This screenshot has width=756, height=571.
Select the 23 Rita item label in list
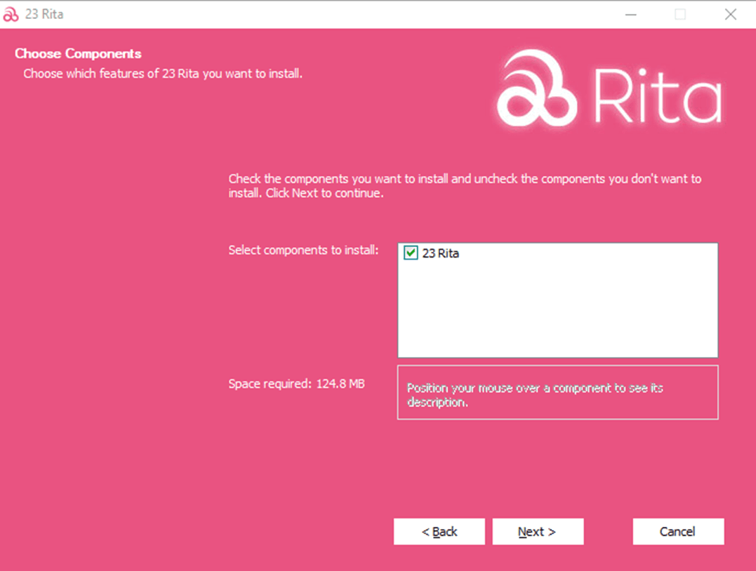[x=440, y=253]
